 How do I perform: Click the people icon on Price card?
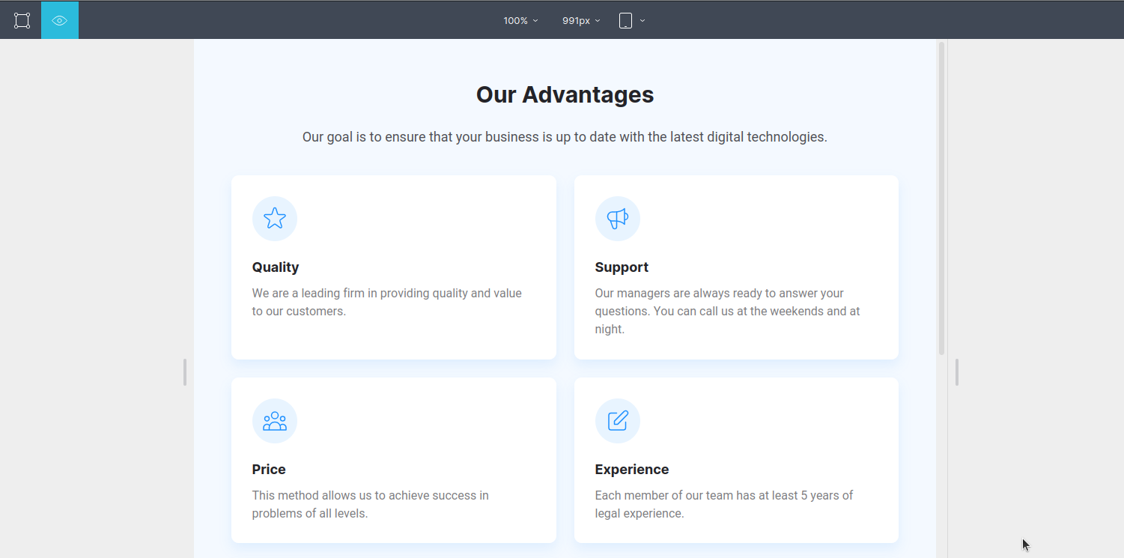tap(275, 421)
